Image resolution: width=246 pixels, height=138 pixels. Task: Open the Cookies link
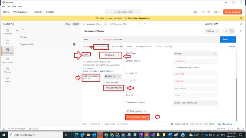[x=231, y=46]
